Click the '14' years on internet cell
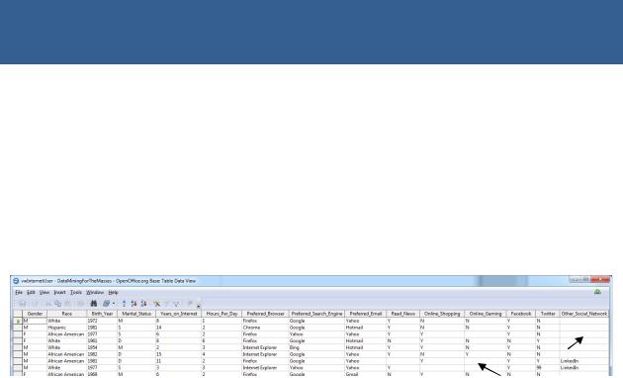The width and height of the screenshot is (623, 378). (178, 328)
